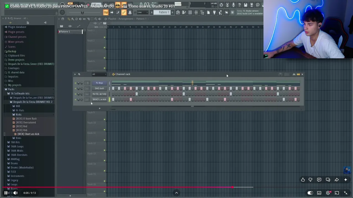Toggle step sequencer view icon in channel rack

coord(298,74)
